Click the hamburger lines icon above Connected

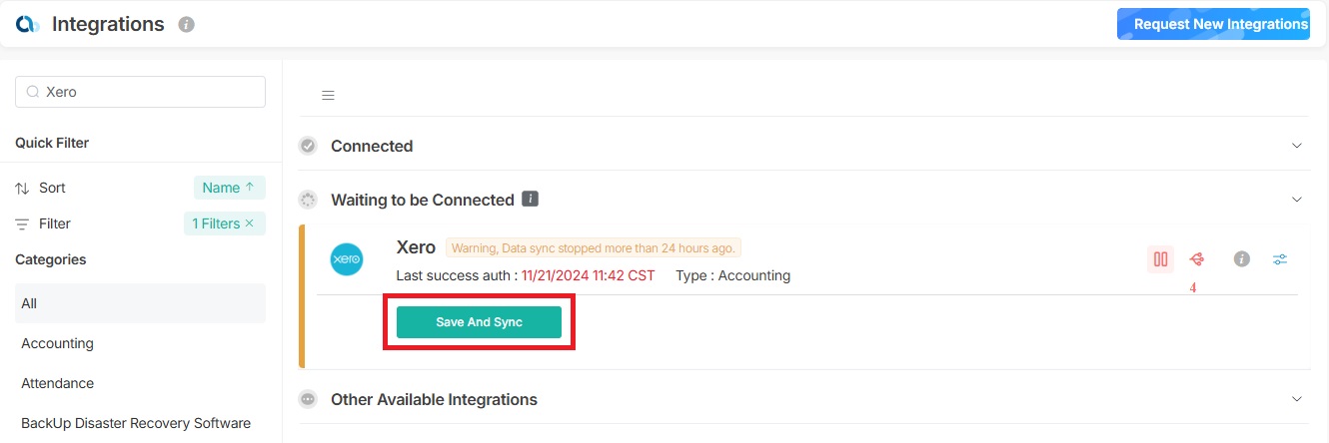point(328,96)
